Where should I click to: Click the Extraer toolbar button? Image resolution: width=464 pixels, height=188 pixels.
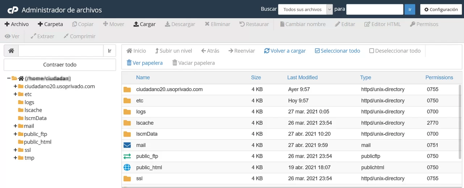coord(42,37)
